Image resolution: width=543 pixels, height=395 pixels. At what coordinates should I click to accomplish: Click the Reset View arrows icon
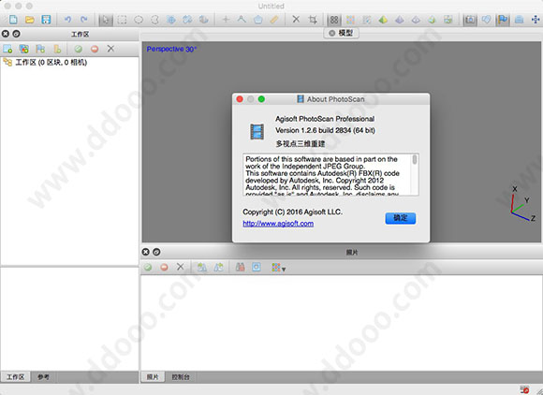point(536,20)
